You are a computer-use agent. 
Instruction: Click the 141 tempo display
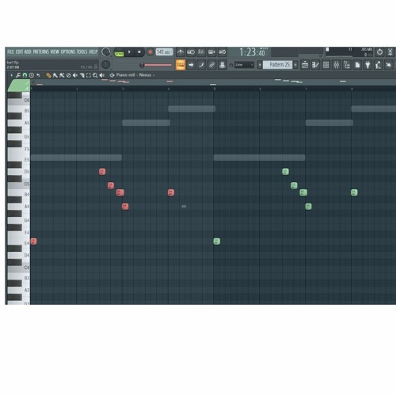164,52
